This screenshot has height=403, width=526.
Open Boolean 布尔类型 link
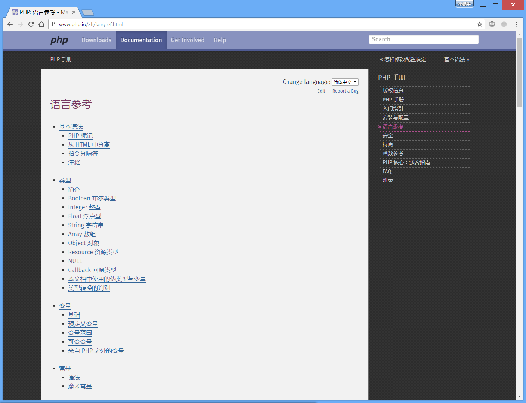tap(92, 199)
